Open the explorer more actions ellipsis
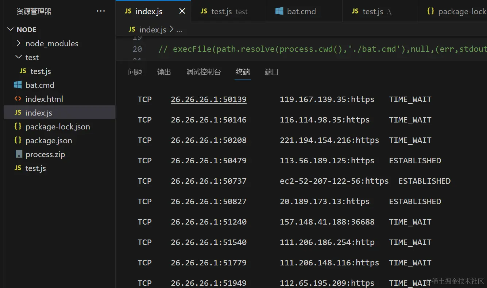This screenshot has width=487, height=288. click(x=101, y=11)
